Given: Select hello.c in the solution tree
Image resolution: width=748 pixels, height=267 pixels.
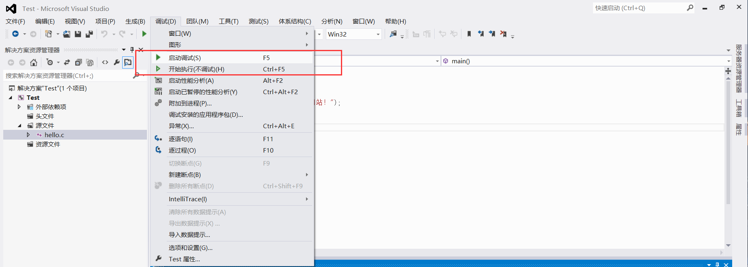Looking at the screenshot, I should [x=54, y=135].
